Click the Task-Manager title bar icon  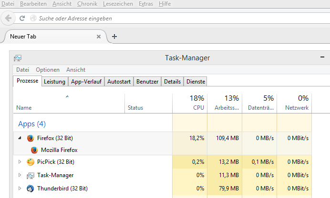[18, 58]
